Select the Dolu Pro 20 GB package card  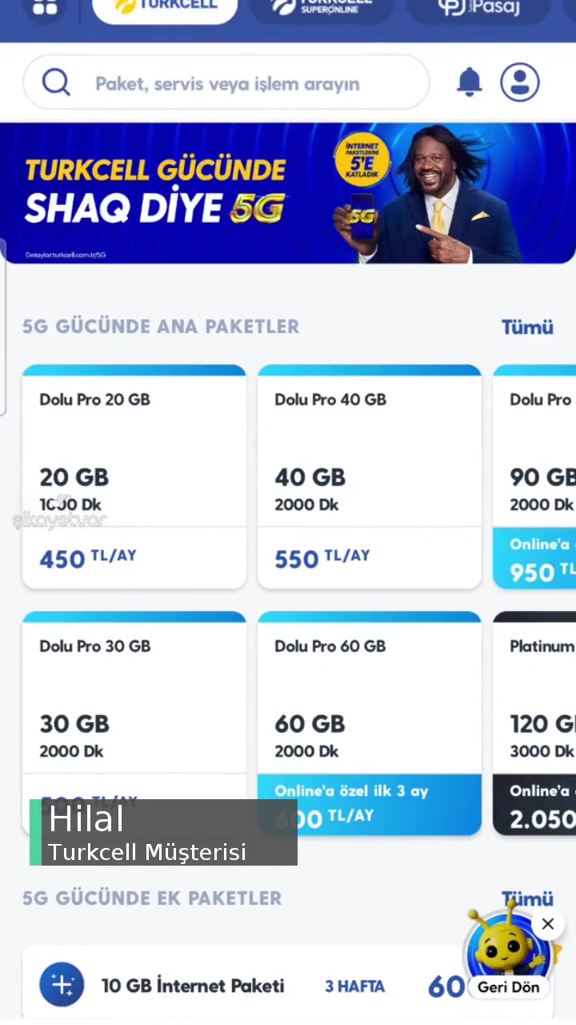(134, 476)
